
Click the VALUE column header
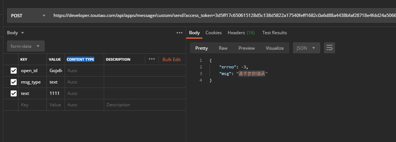[55, 59]
